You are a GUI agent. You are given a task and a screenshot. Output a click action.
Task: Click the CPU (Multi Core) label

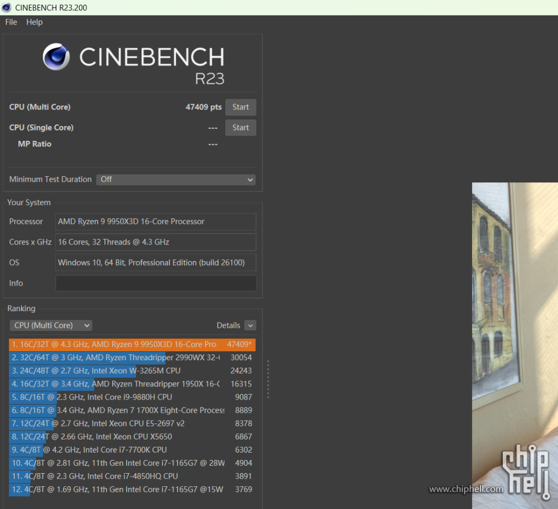point(40,107)
